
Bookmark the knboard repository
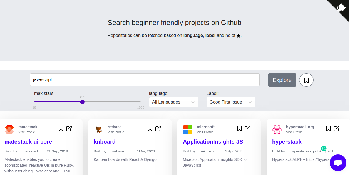[150, 128]
